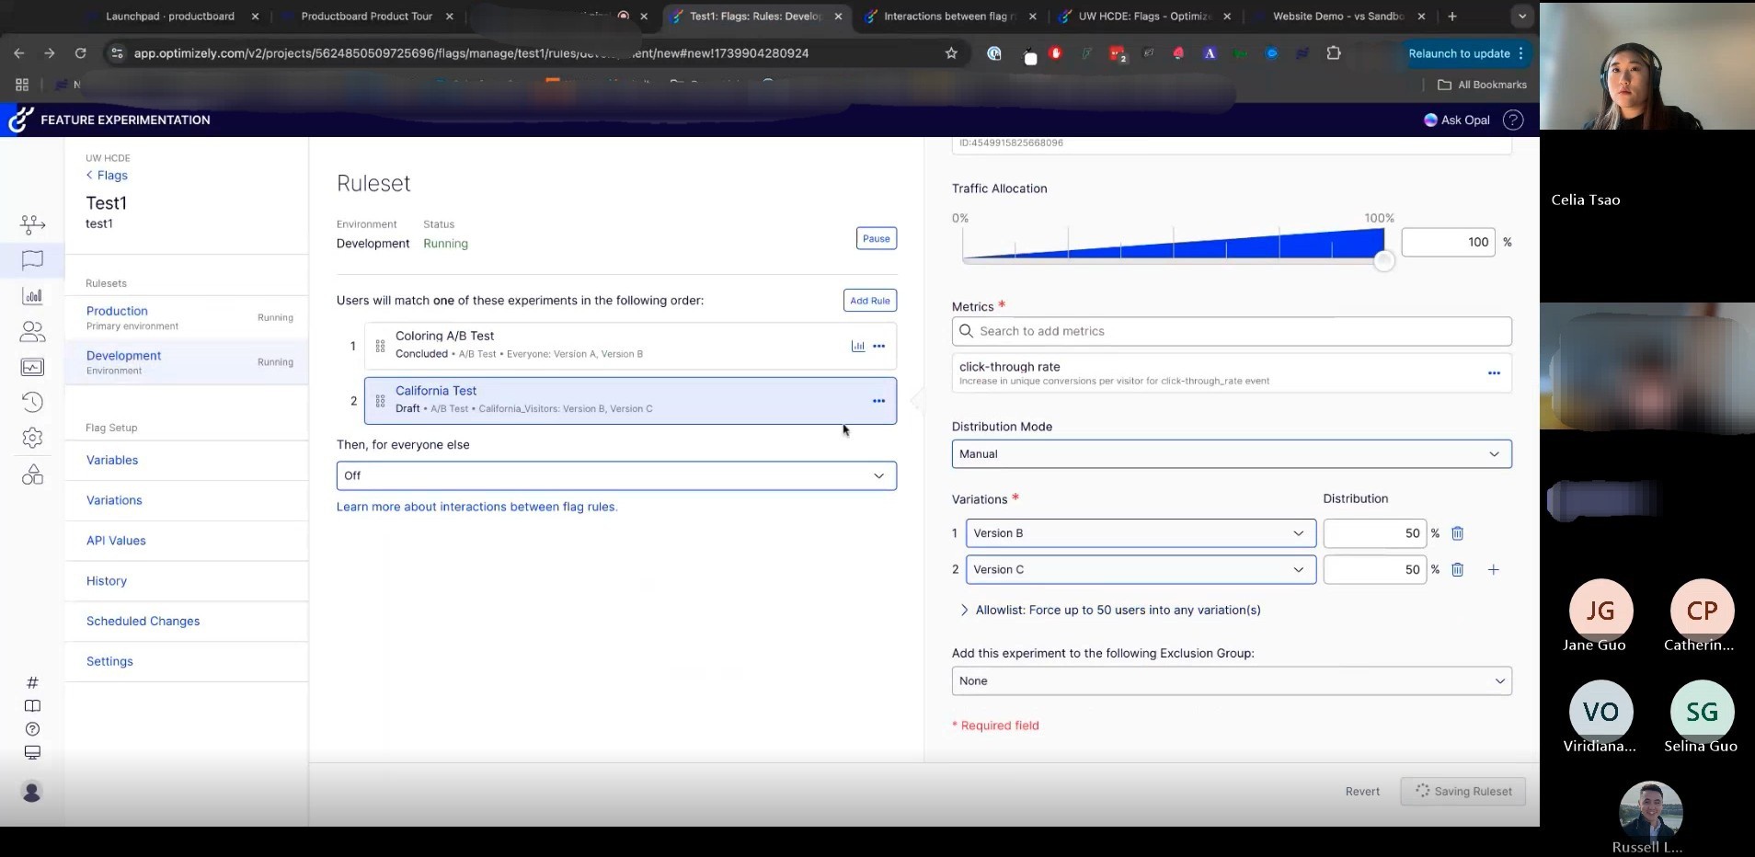Open more options for click-through rate metric
This screenshot has height=857, width=1755.
pos(1494,372)
